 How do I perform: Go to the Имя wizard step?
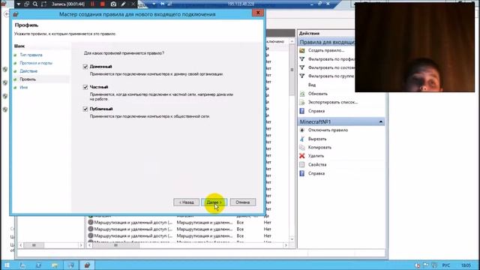pyautogui.click(x=23, y=88)
